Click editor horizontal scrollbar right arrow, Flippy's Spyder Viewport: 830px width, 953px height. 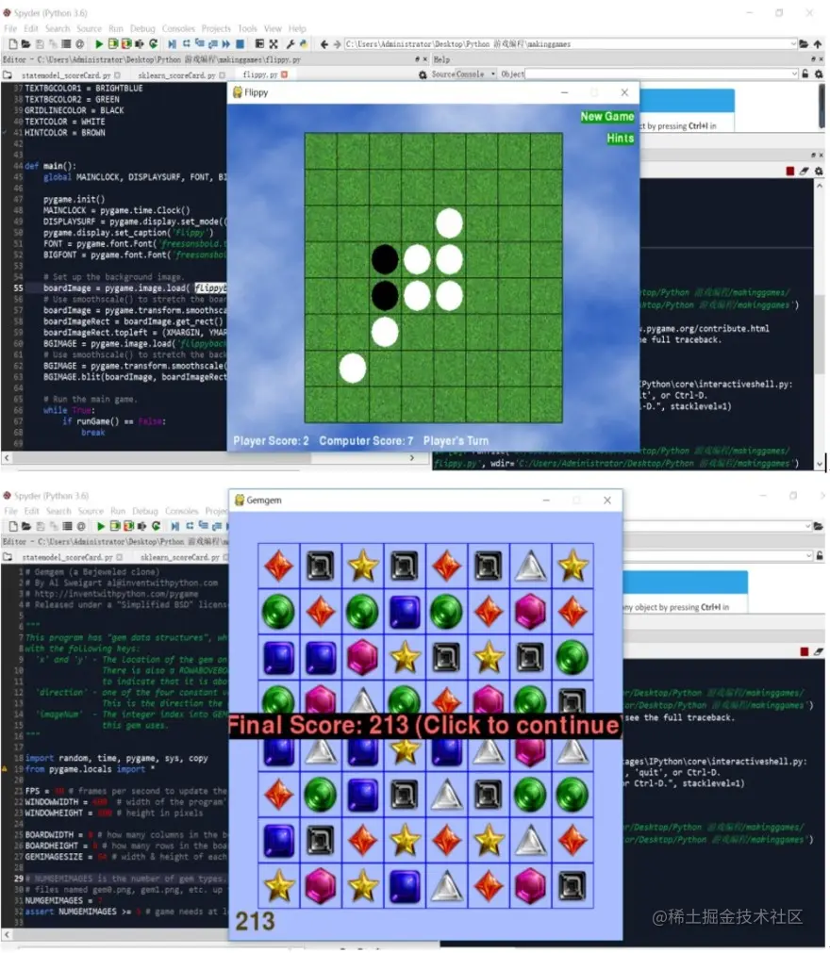point(411,458)
